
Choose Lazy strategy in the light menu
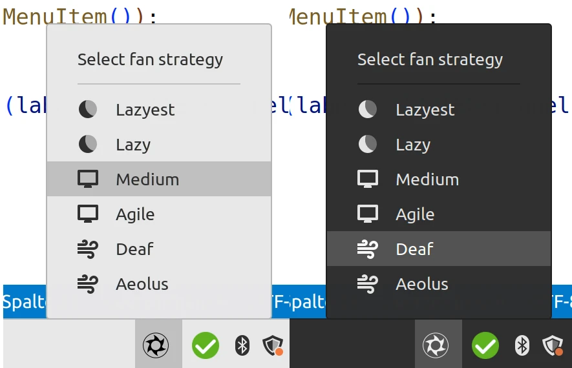(159, 144)
